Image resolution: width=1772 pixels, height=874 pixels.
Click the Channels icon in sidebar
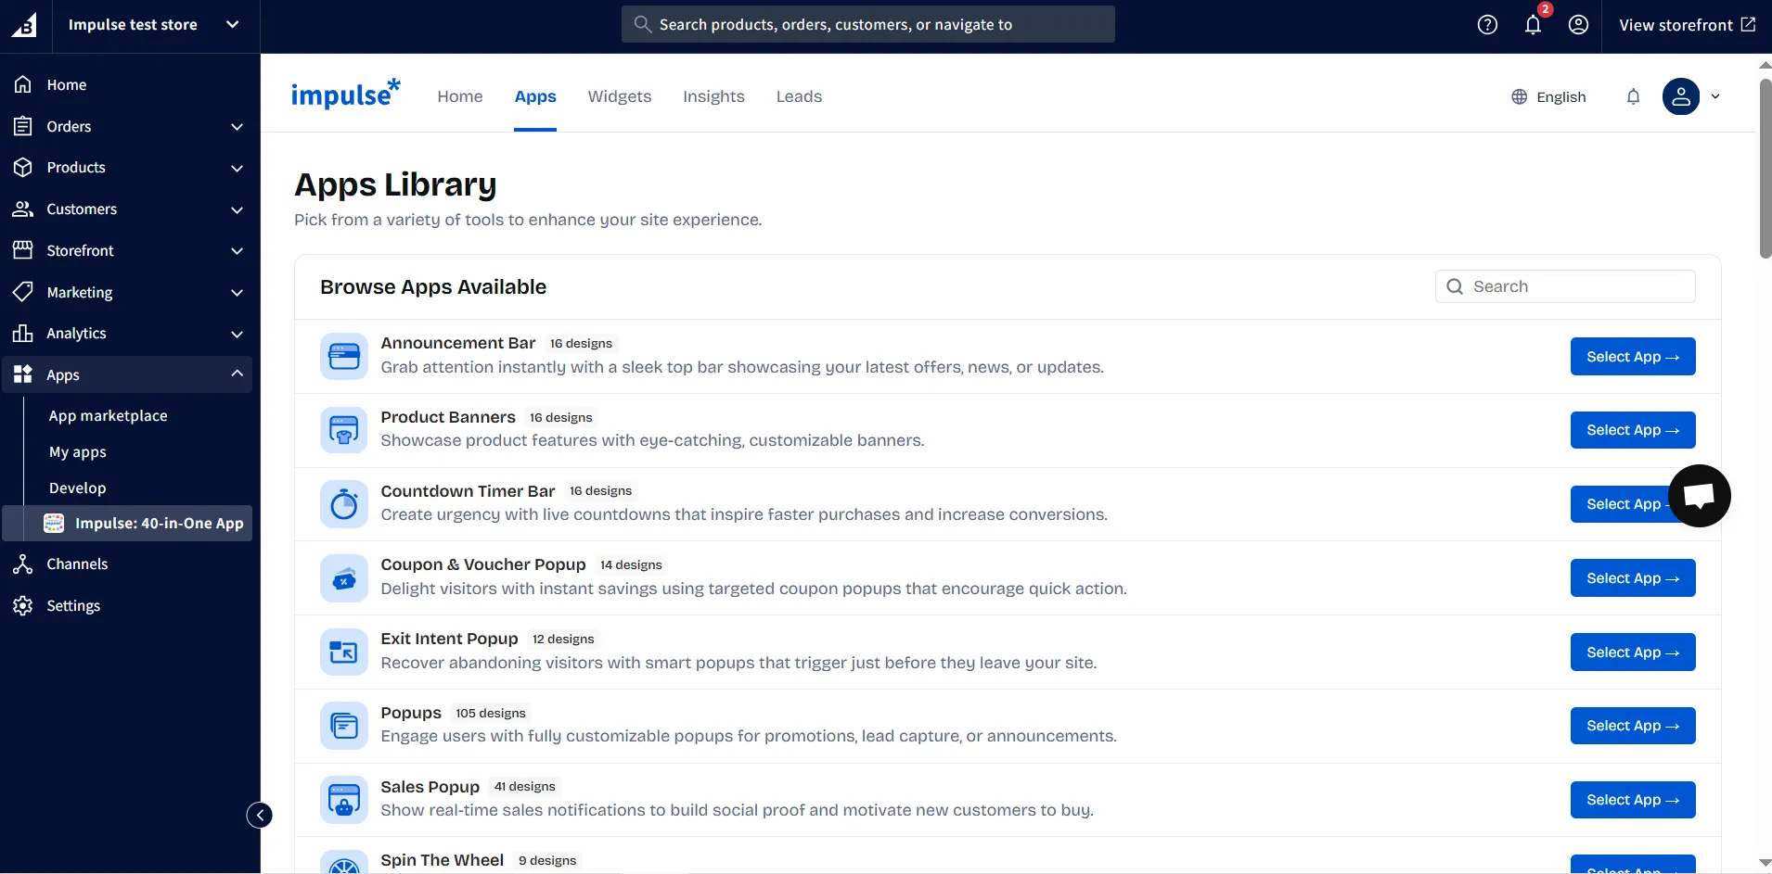pos(23,564)
